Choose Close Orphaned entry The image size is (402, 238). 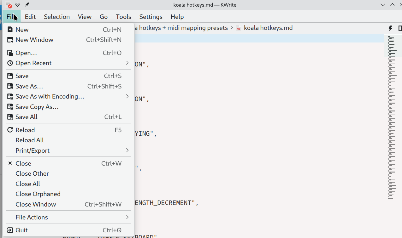coord(68,194)
